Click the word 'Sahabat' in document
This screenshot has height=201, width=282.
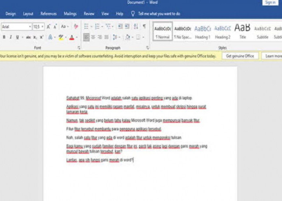point(73,98)
